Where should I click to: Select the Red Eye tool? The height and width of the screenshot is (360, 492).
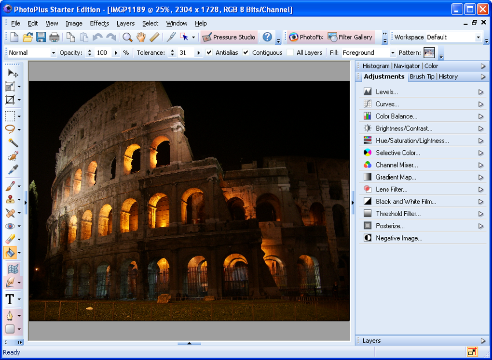[x=10, y=226]
